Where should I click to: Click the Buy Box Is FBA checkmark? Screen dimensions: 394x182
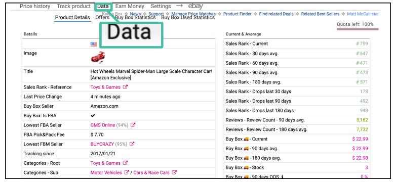pos(93,116)
